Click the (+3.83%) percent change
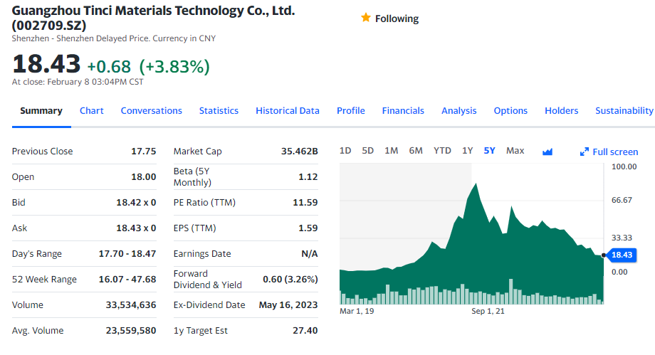The height and width of the screenshot is (355, 655). [x=174, y=67]
